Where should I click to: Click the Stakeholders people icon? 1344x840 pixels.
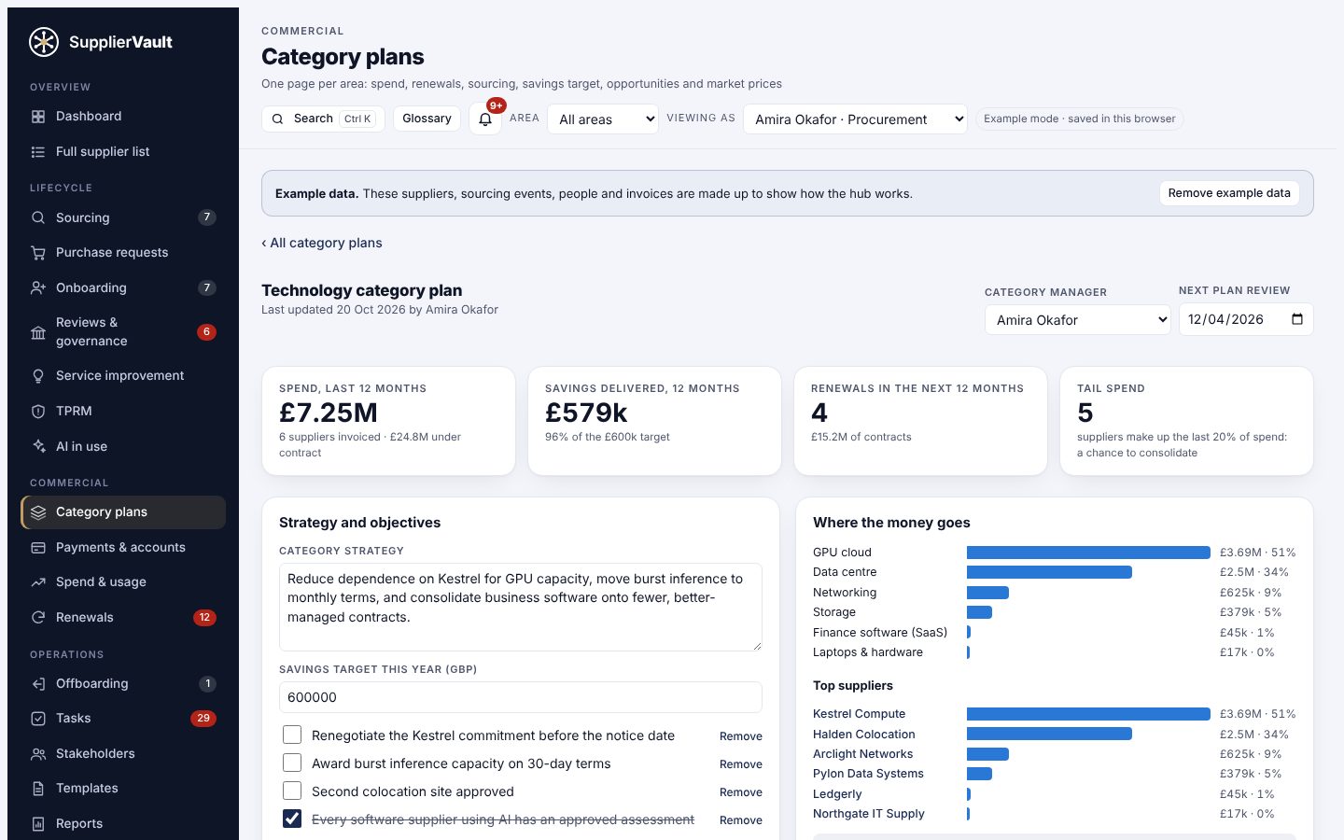pos(38,754)
